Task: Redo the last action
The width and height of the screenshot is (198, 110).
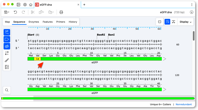Action: (x=23, y=12)
